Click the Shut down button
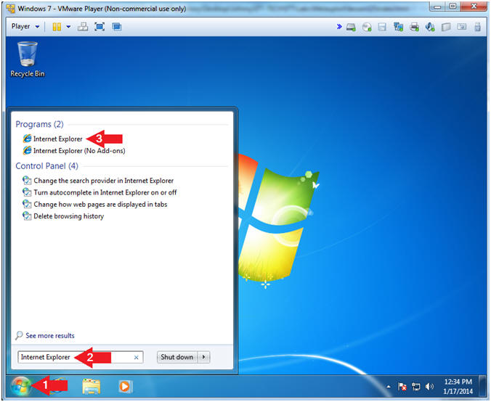491x402 pixels. [x=177, y=357]
